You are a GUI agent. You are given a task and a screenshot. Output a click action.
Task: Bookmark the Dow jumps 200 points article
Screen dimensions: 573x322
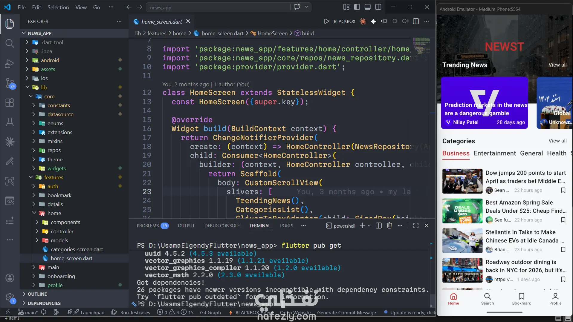[563, 190]
